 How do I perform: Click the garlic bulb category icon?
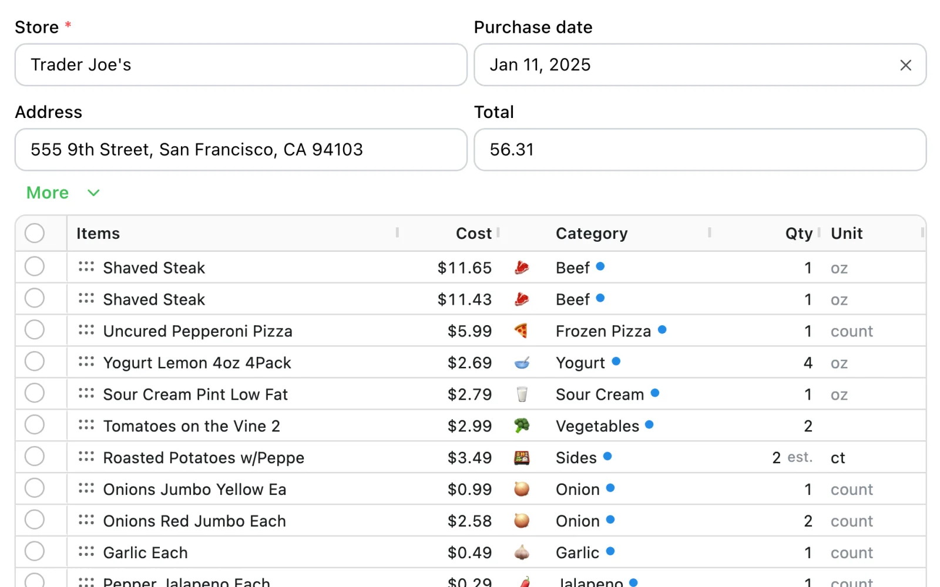tap(522, 553)
